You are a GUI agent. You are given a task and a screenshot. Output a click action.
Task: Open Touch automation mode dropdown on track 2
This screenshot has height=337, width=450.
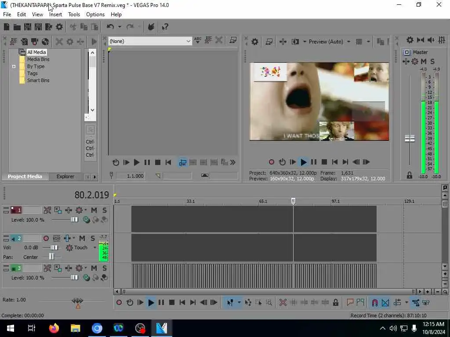coord(95,247)
